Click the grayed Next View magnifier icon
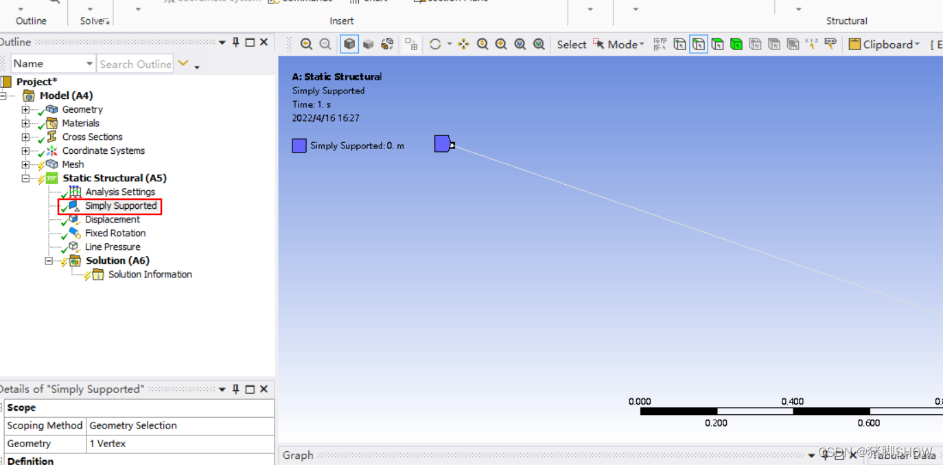943x465 pixels. point(325,45)
